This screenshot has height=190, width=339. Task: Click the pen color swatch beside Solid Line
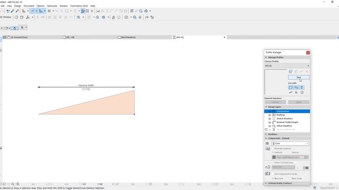click(306, 168)
